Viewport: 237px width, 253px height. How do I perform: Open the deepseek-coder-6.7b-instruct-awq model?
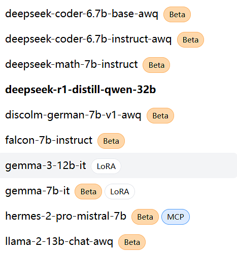coord(88,39)
